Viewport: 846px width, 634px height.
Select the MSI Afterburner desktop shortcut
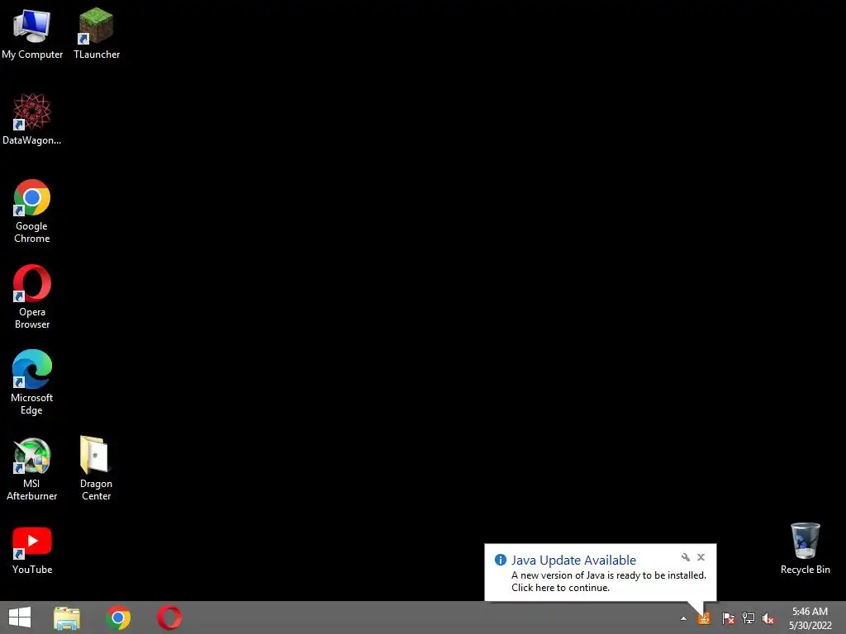pyautogui.click(x=32, y=469)
